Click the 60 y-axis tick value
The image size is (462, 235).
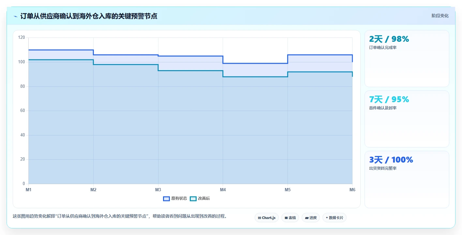point(22,111)
